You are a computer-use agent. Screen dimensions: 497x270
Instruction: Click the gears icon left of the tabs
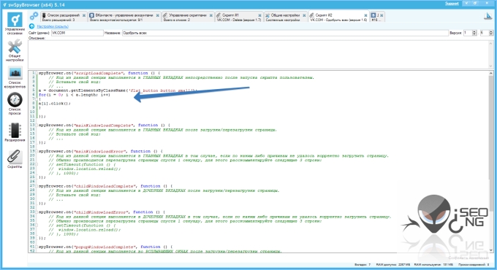[34, 16]
